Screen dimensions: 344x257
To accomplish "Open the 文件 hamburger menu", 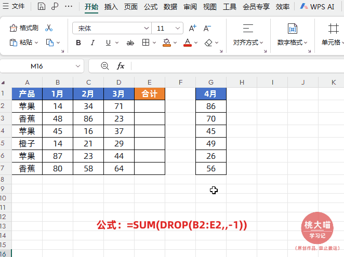I will point(14,6).
